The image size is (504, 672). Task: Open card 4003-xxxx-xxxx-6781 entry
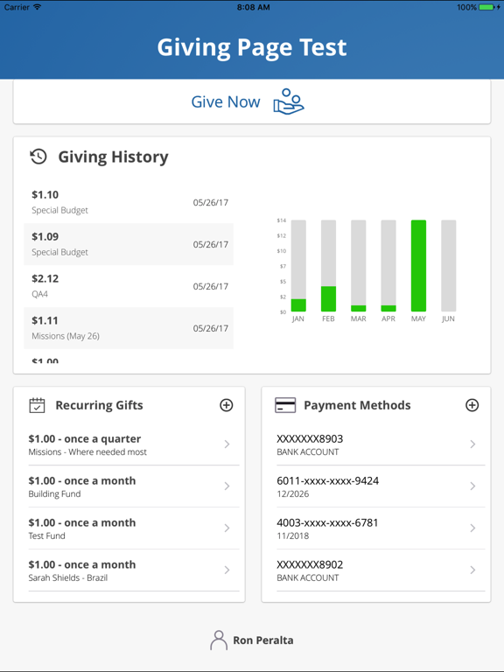click(381, 528)
